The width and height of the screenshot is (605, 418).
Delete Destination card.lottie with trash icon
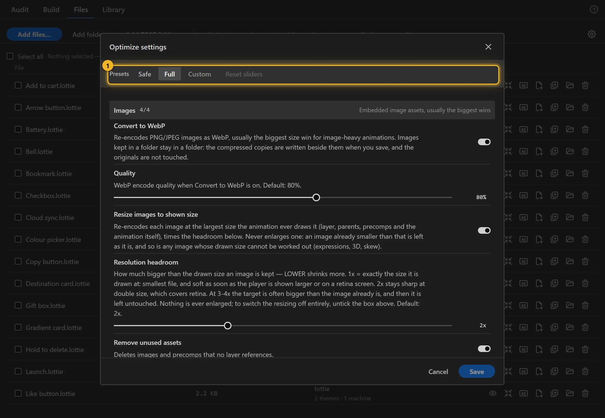pyautogui.click(x=585, y=283)
